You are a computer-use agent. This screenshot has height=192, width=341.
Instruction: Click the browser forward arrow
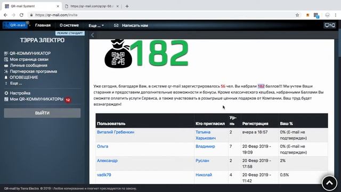(13, 15)
